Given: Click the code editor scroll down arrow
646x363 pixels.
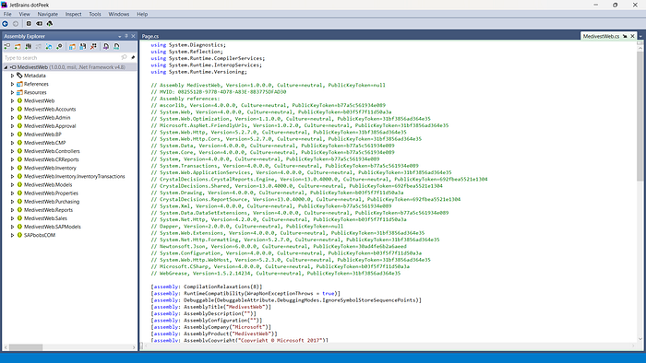Looking at the screenshot, I should click(x=640, y=339).
